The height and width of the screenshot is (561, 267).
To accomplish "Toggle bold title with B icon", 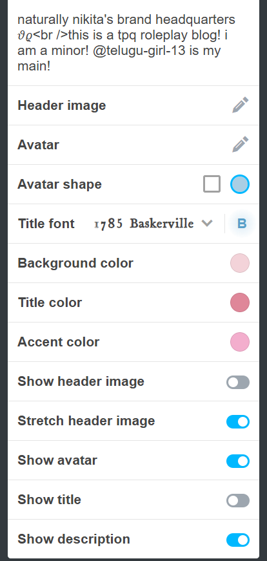I will 242,224.
